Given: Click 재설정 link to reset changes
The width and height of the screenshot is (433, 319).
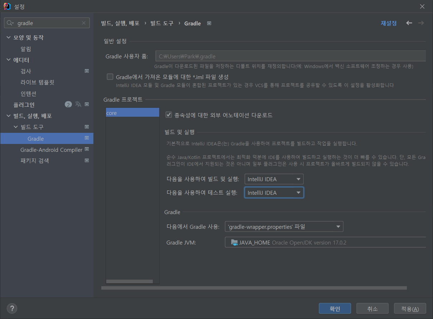Looking at the screenshot, I should [389, 23].
